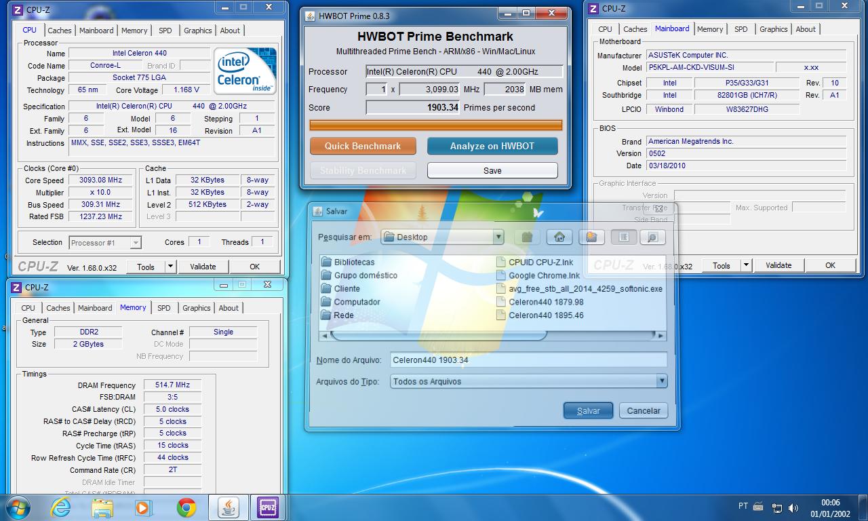This screenshot has height=521, width=868.
Task: Select avg_free_stb_all_2014_4259_softonic.exe file name
Action: tap(586, 288)
